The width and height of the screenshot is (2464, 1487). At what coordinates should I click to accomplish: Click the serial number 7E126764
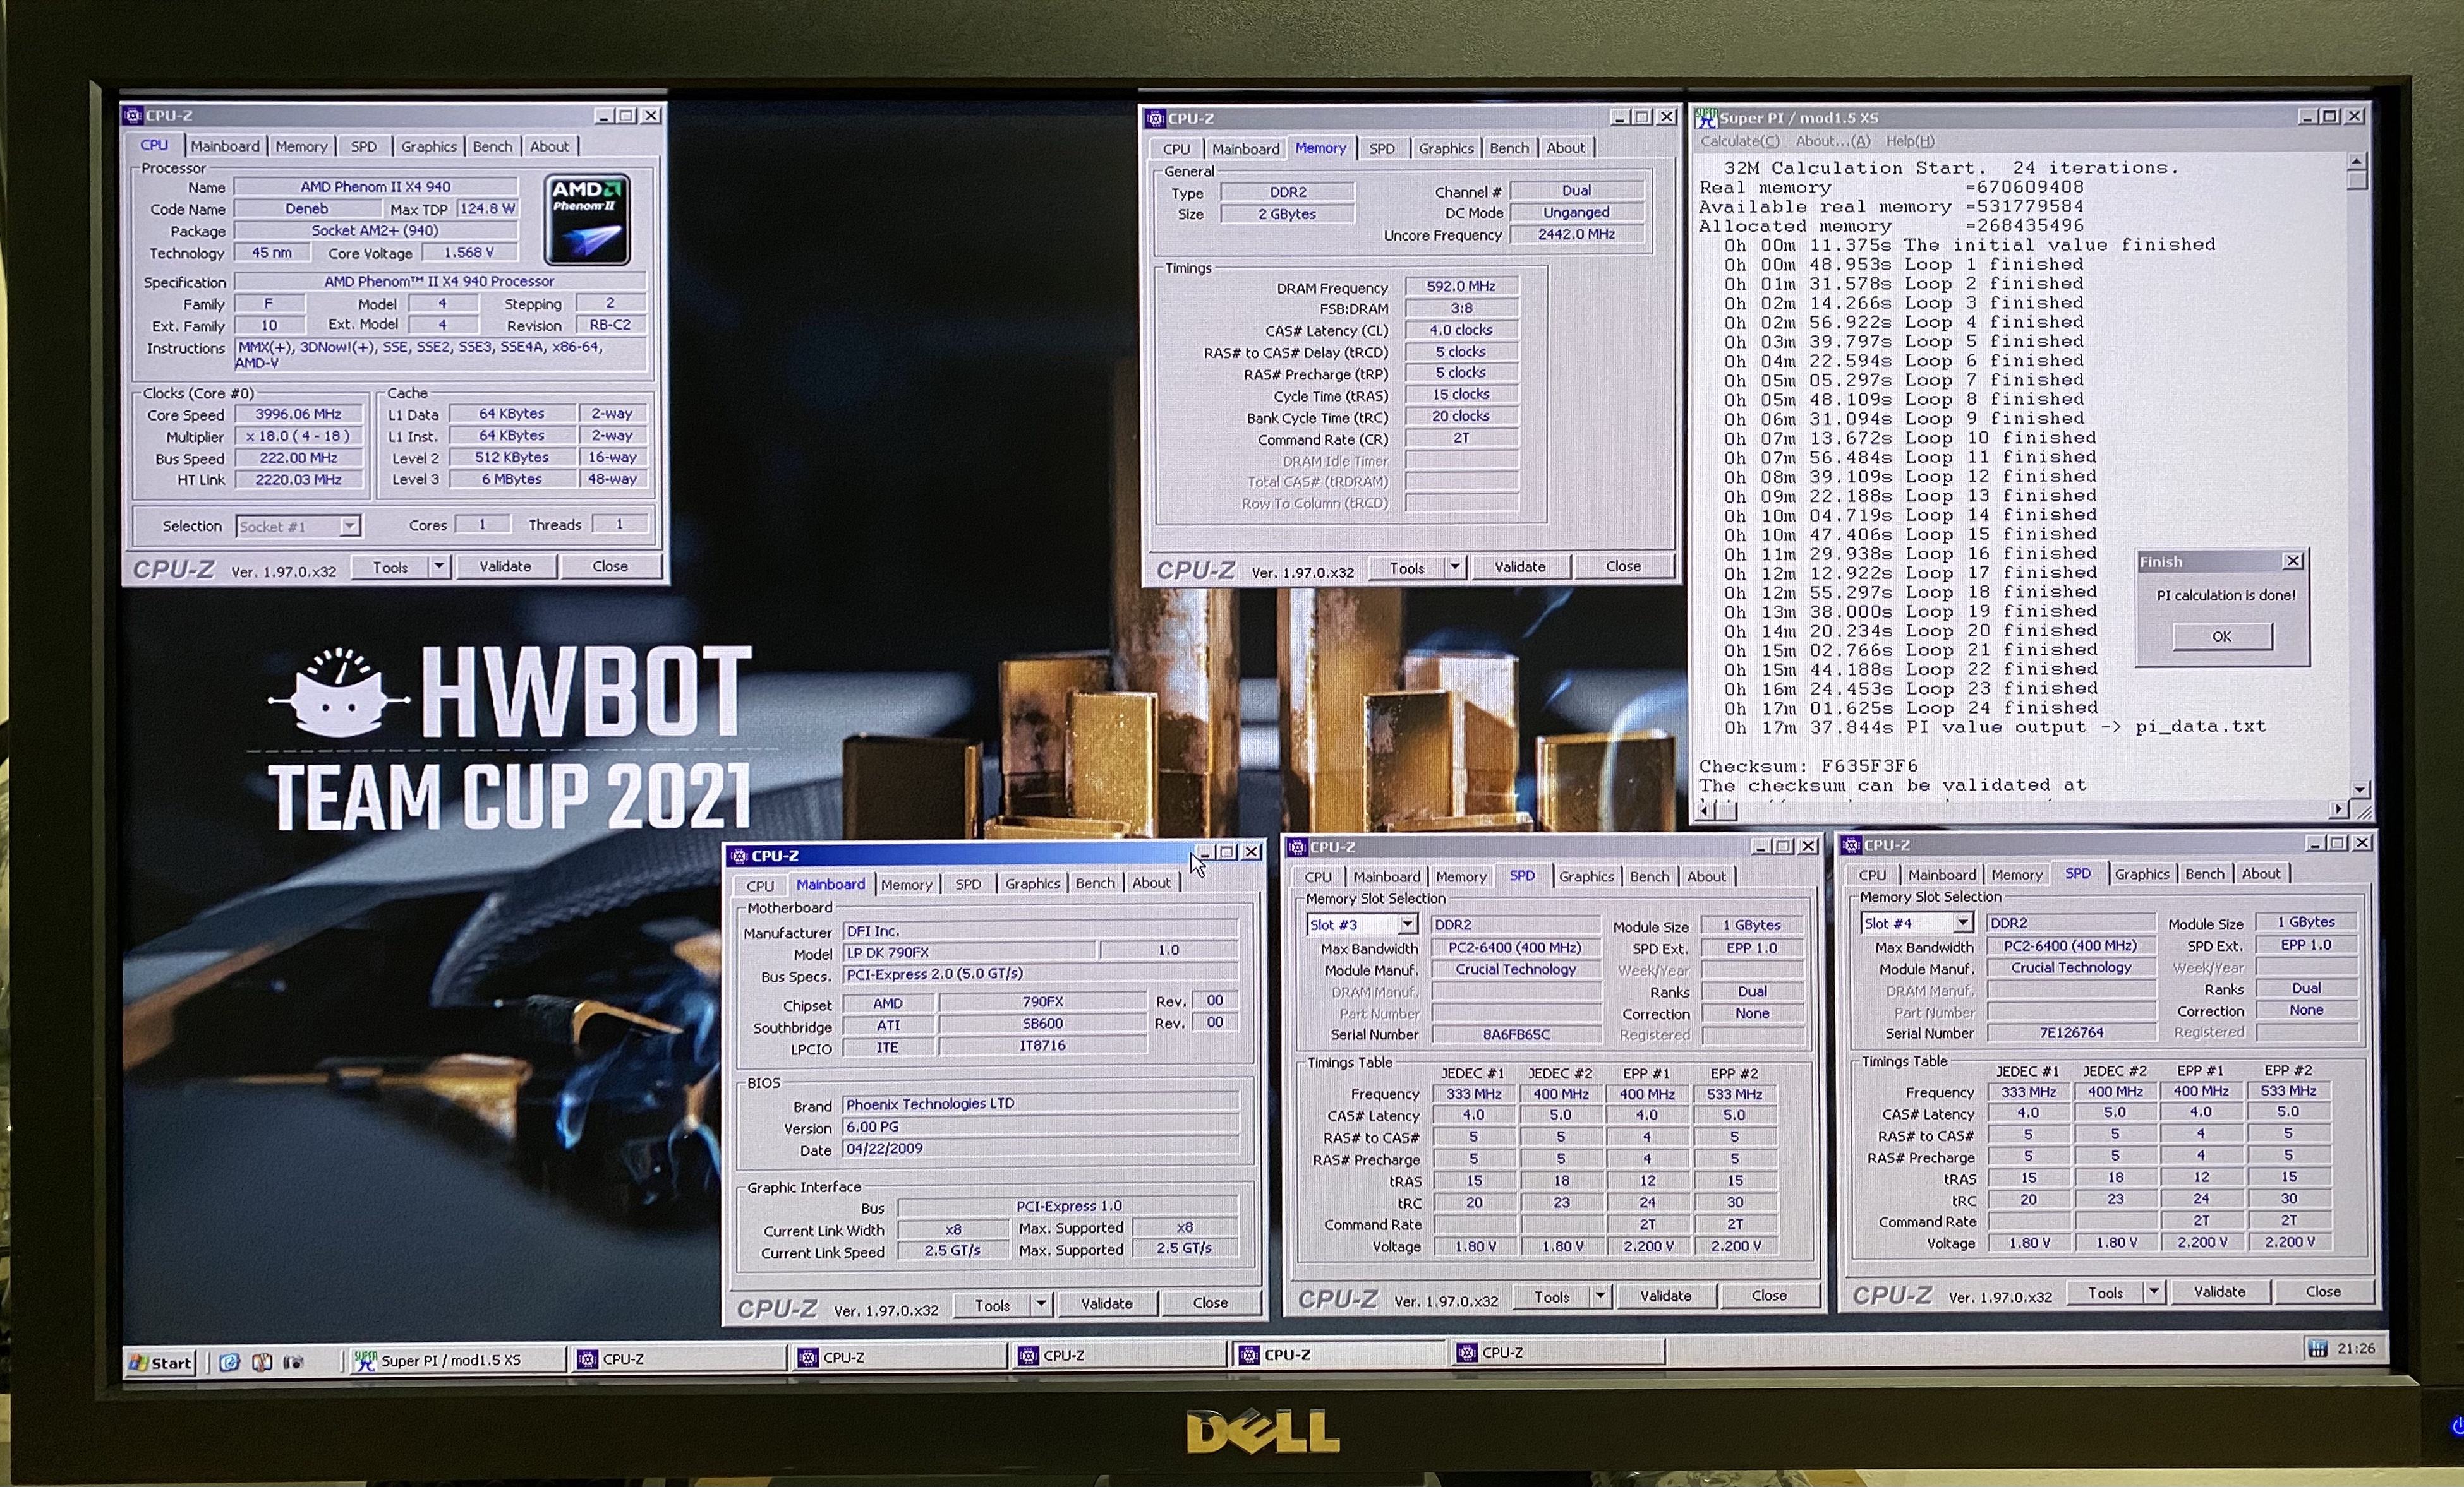pyautogui.click(x=2071, y=1033)
